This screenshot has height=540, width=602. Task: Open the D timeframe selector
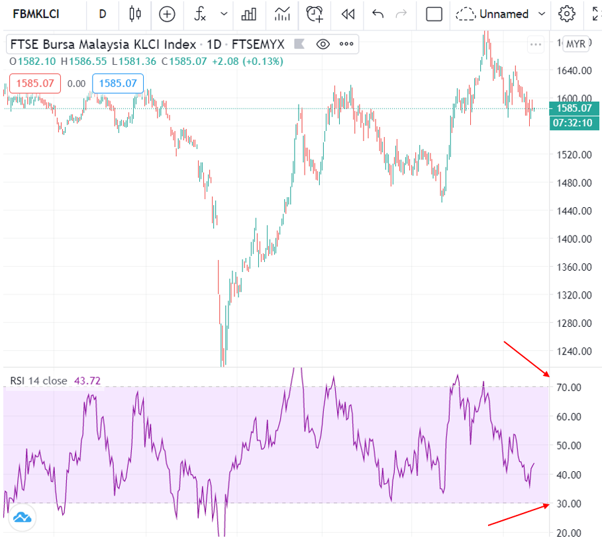[103, 14]
